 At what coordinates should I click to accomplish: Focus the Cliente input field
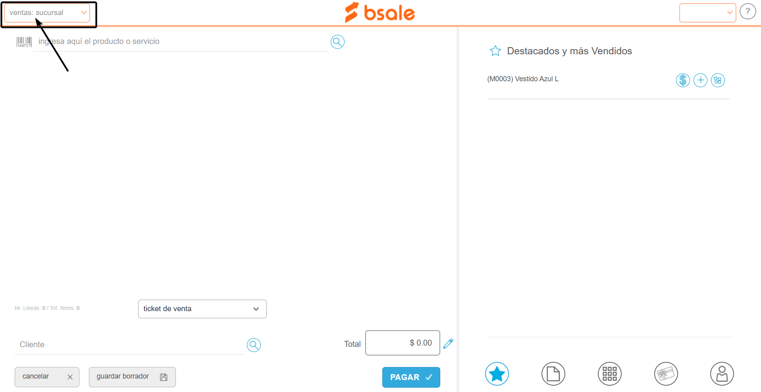(130, 344)
